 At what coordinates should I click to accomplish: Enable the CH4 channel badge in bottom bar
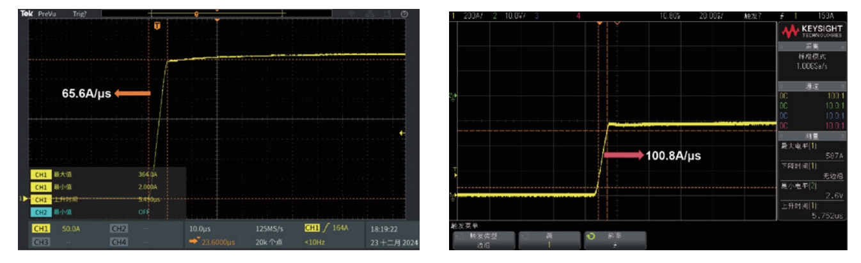pyautogui.click(x=119, y=241)
